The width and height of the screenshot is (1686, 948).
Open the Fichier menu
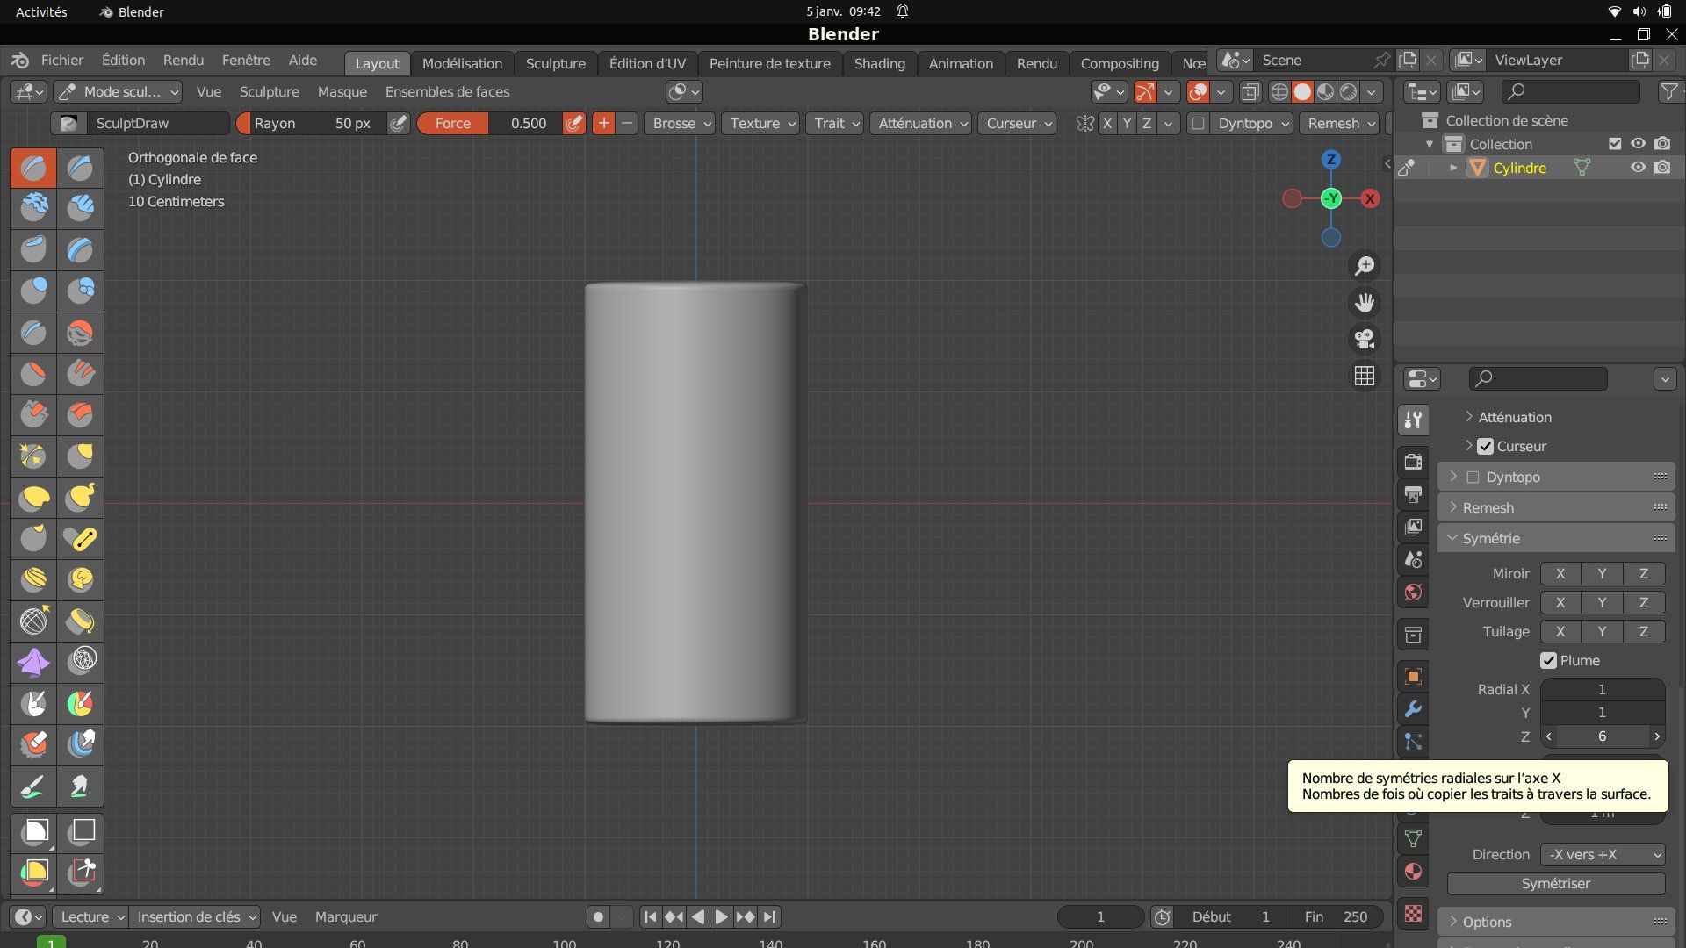tap(61, 60)
